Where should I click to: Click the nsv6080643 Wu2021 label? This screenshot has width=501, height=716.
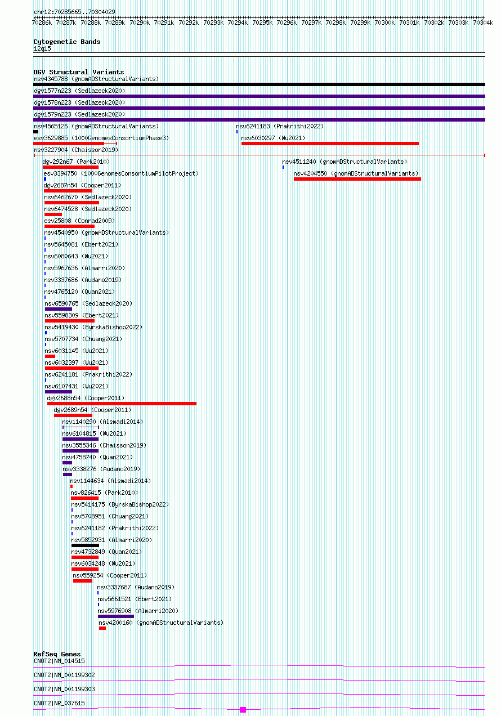click(77, 256)
